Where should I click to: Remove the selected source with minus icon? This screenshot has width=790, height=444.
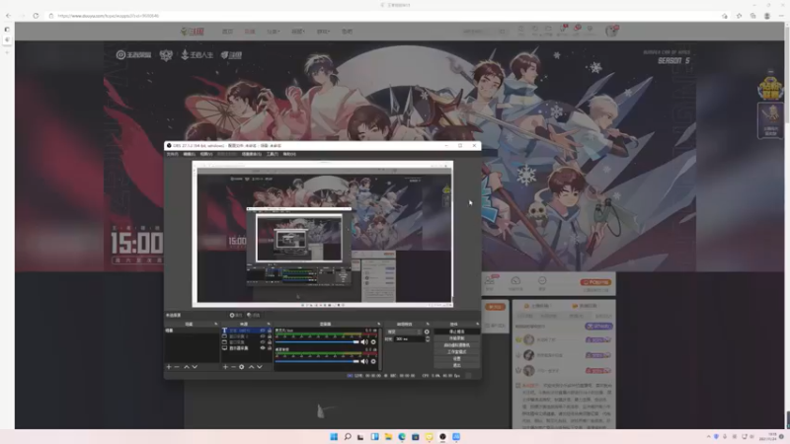[233, 367]
